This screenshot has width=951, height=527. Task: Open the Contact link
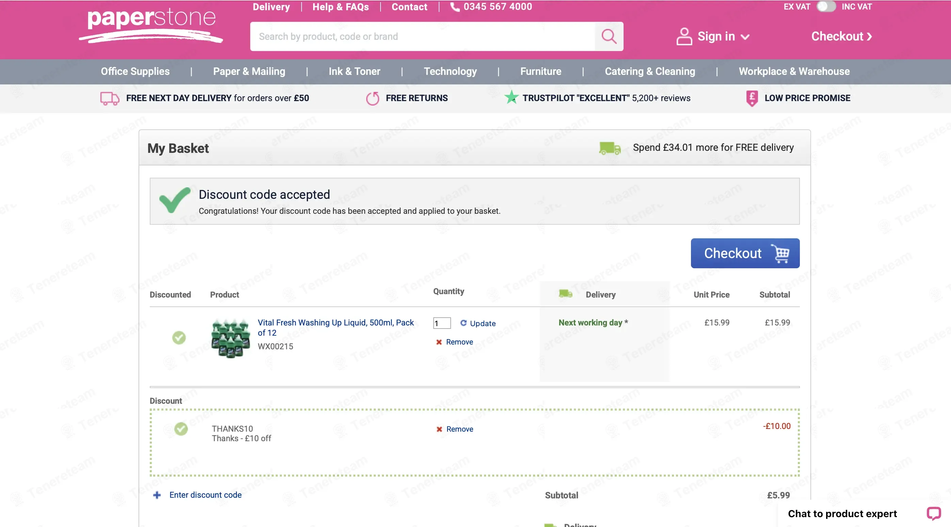click(409, 7)
